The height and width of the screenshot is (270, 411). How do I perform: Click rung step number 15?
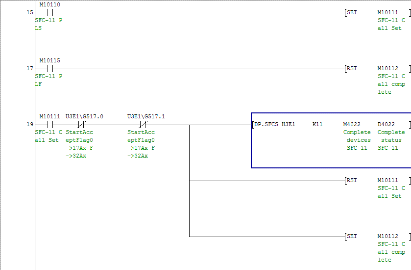pyautogui.click(x=30, y=13)
